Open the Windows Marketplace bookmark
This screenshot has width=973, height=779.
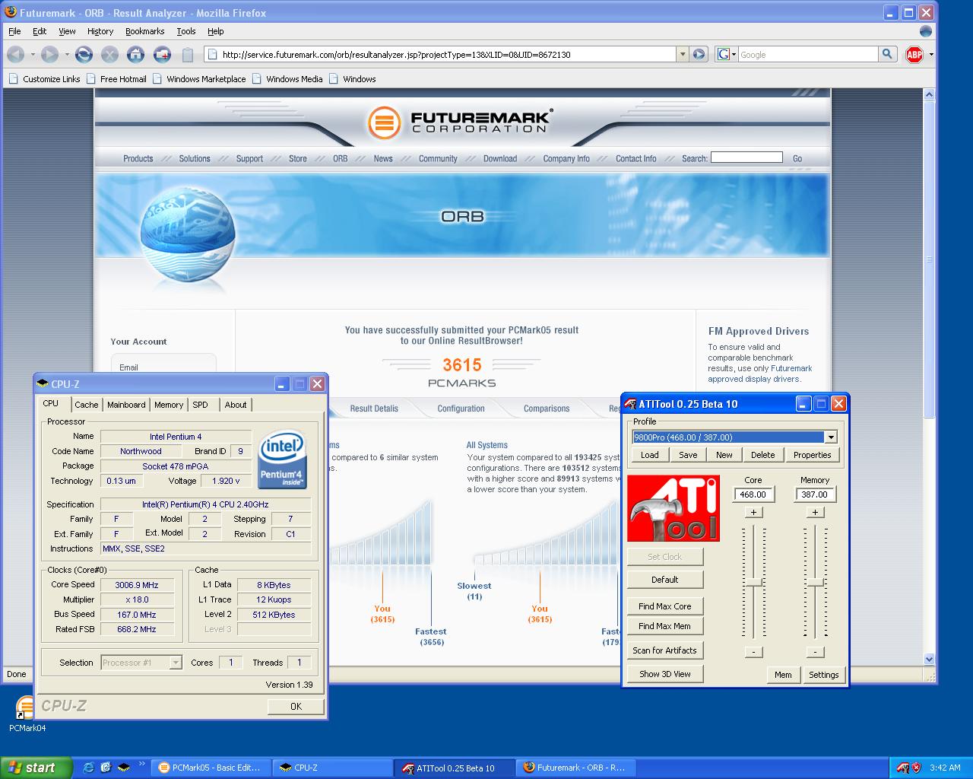[199, 78]
